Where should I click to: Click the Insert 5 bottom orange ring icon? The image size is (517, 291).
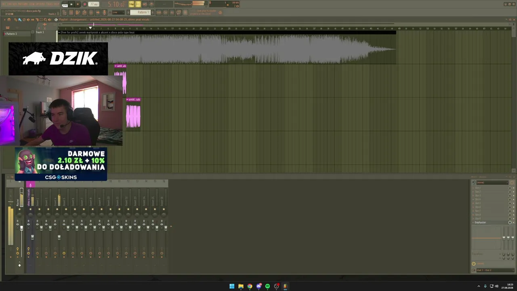[64, 253]
